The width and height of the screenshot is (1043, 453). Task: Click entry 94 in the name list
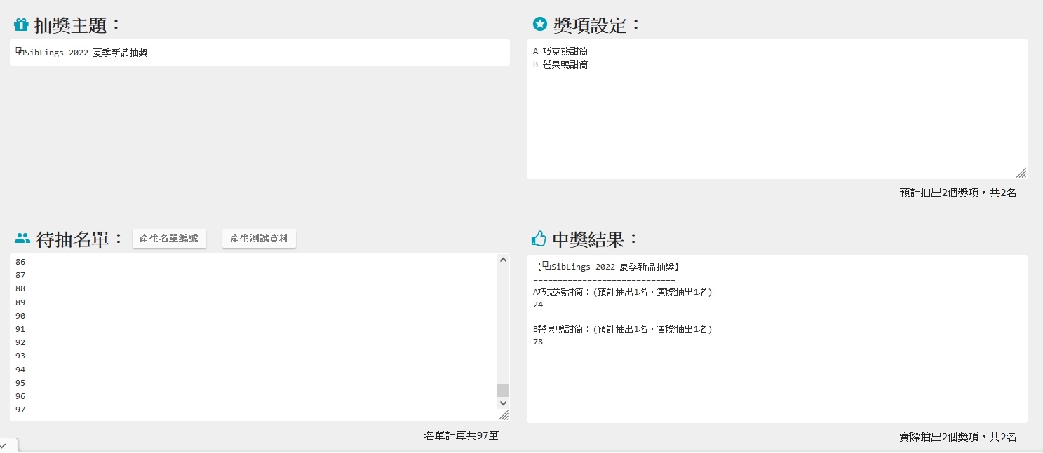(x=20, y=370)
